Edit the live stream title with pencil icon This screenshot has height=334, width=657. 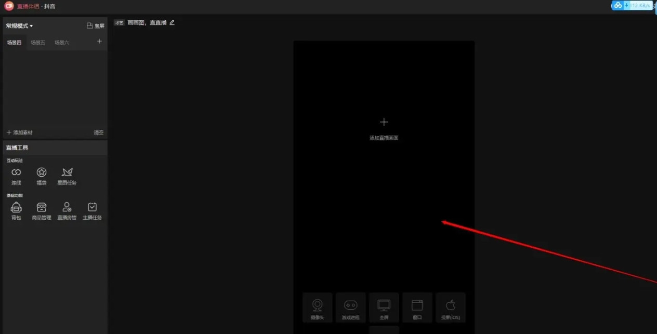pos(172,23)
